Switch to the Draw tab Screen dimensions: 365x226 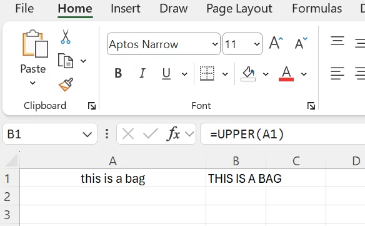(x=173, y=8)
